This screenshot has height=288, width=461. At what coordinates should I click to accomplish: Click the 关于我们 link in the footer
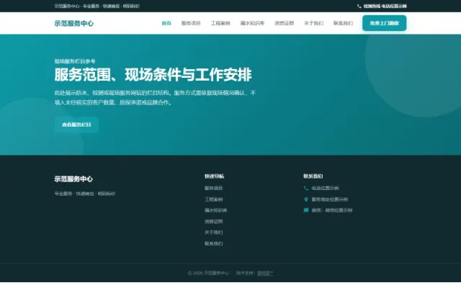tap(213, 233)
